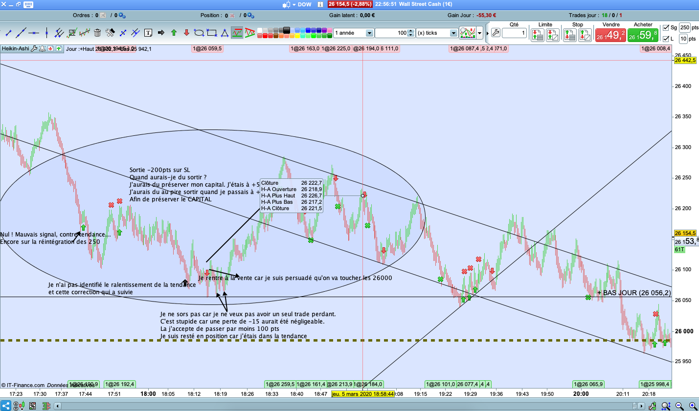Click the Heikin-Ashi label
The image size is (699, 411).
click(15, 49)
